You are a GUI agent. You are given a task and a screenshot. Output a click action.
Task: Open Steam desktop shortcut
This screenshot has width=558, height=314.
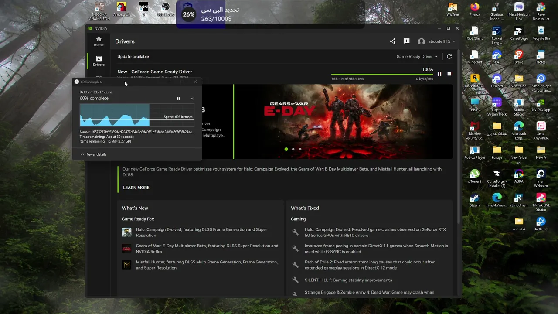pos(475,201)
